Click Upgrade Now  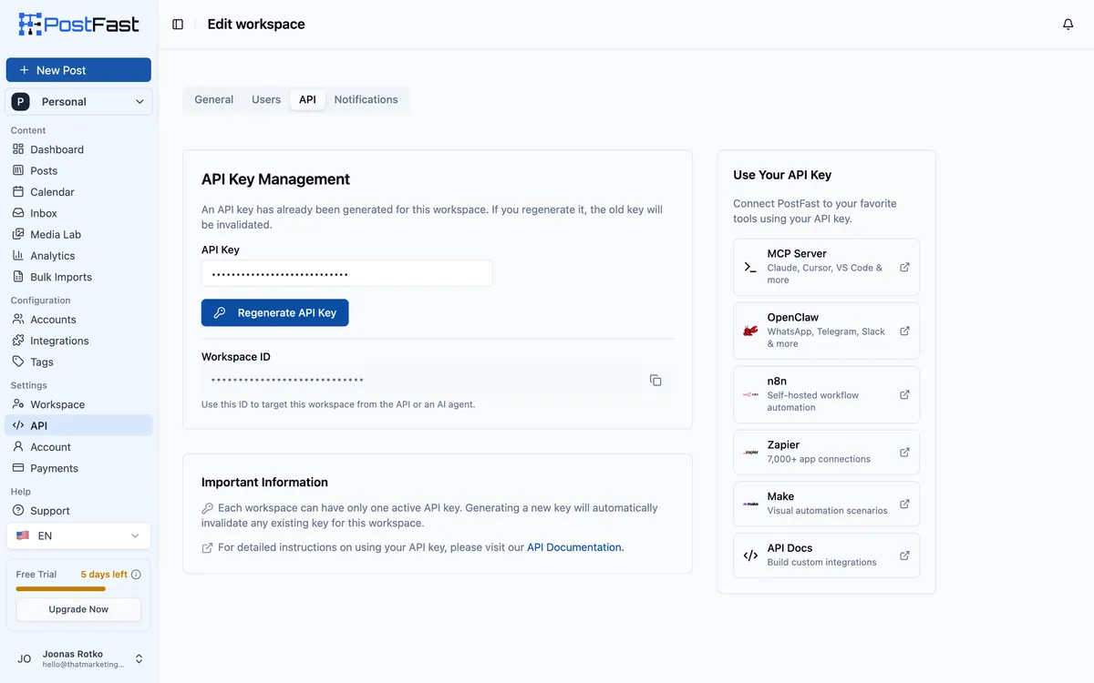click(78, 609)
